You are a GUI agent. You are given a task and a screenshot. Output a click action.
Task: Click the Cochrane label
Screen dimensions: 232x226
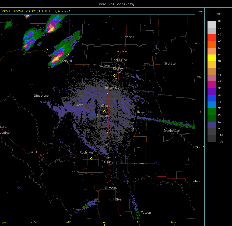(x=87, y=152)
